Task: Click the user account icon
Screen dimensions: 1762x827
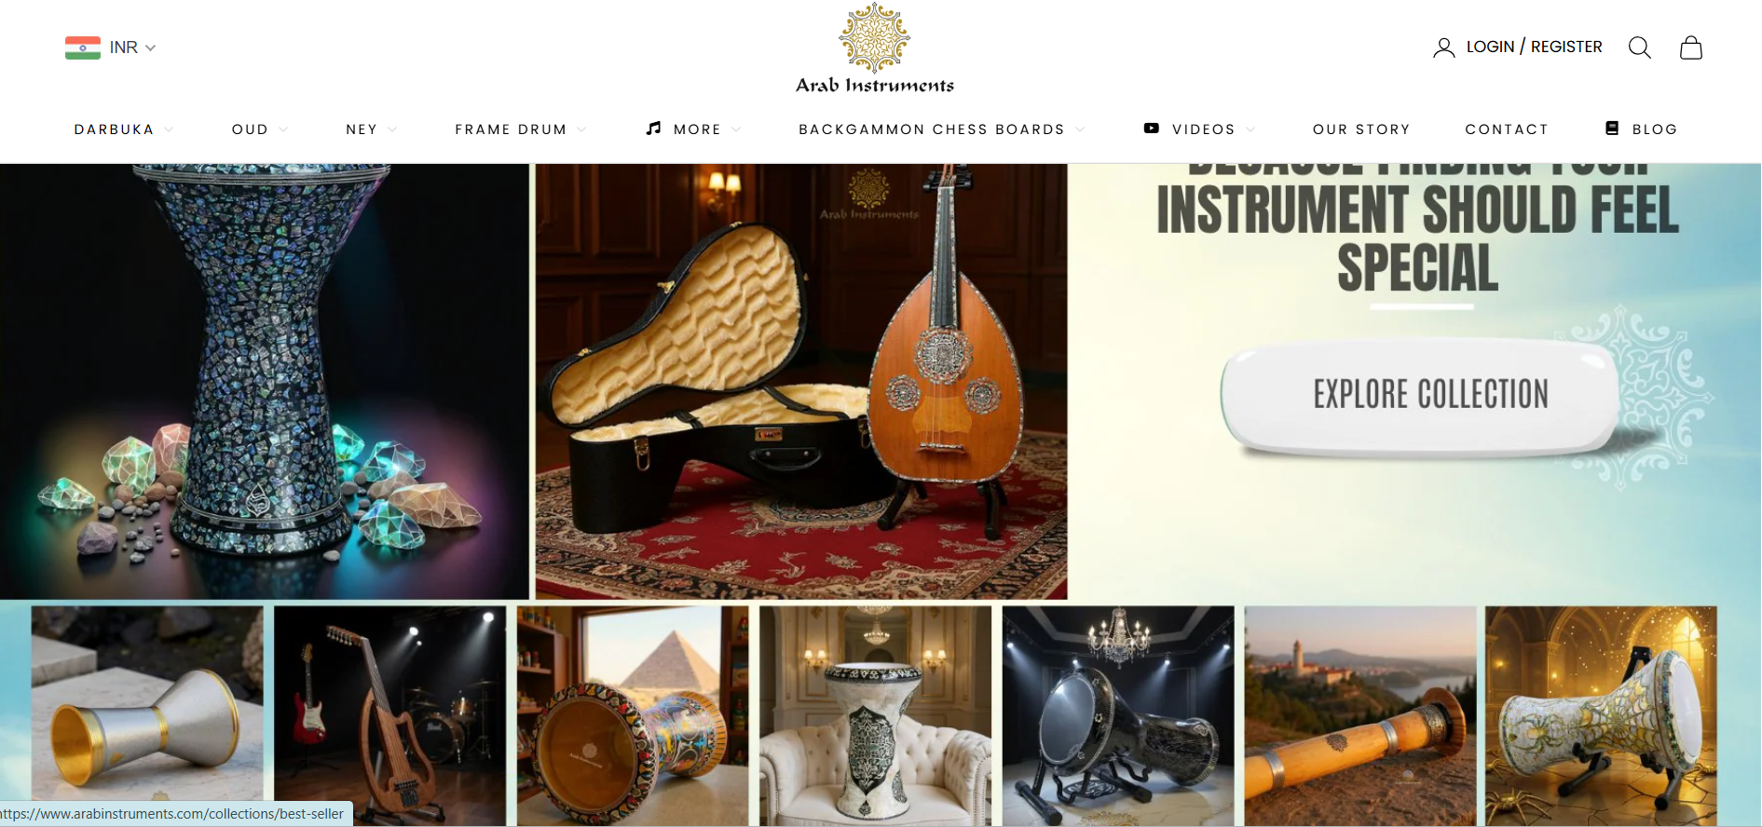Action: click(1443, 47)
